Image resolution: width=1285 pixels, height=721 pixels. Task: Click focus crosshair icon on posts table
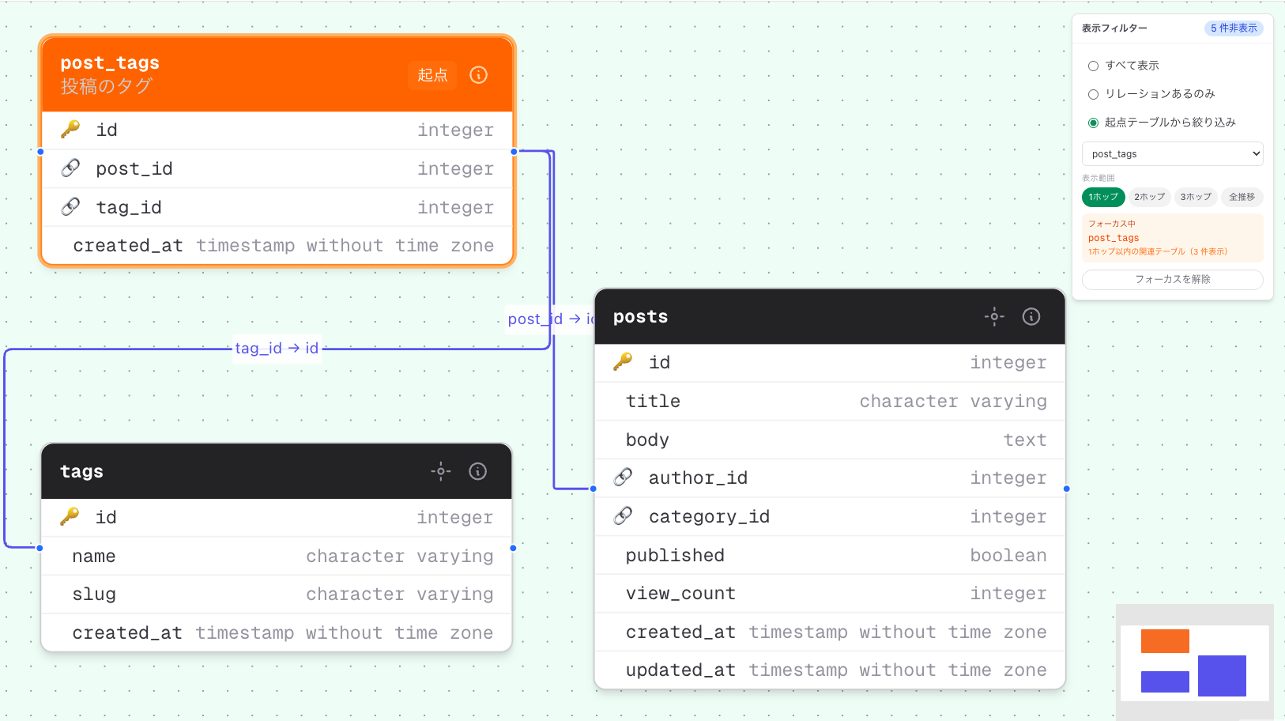click(994, 317)
